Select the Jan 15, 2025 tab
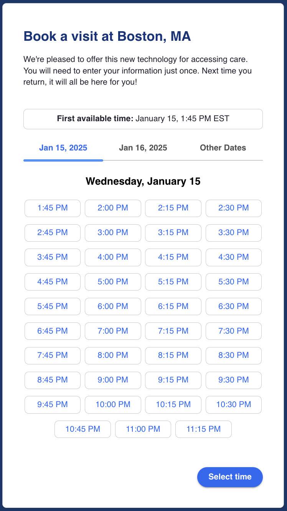Screen dimensions: 287x511 point(63,148)
